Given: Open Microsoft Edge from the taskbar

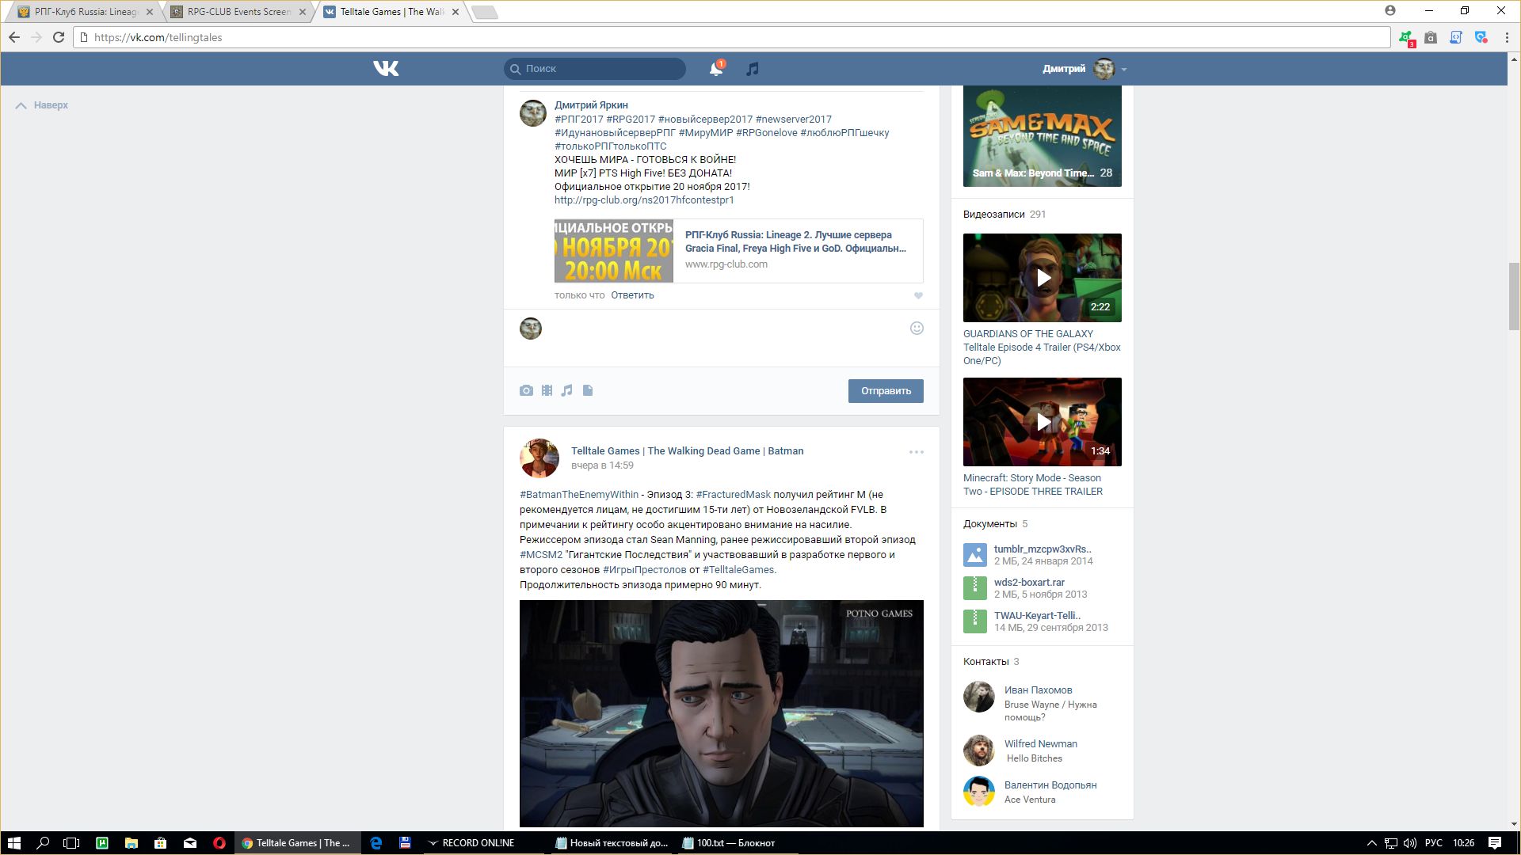Looking at the screenshot, I should pos(376,843).
